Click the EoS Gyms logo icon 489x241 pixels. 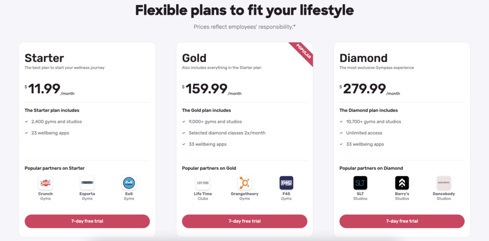tap(129, 183)
